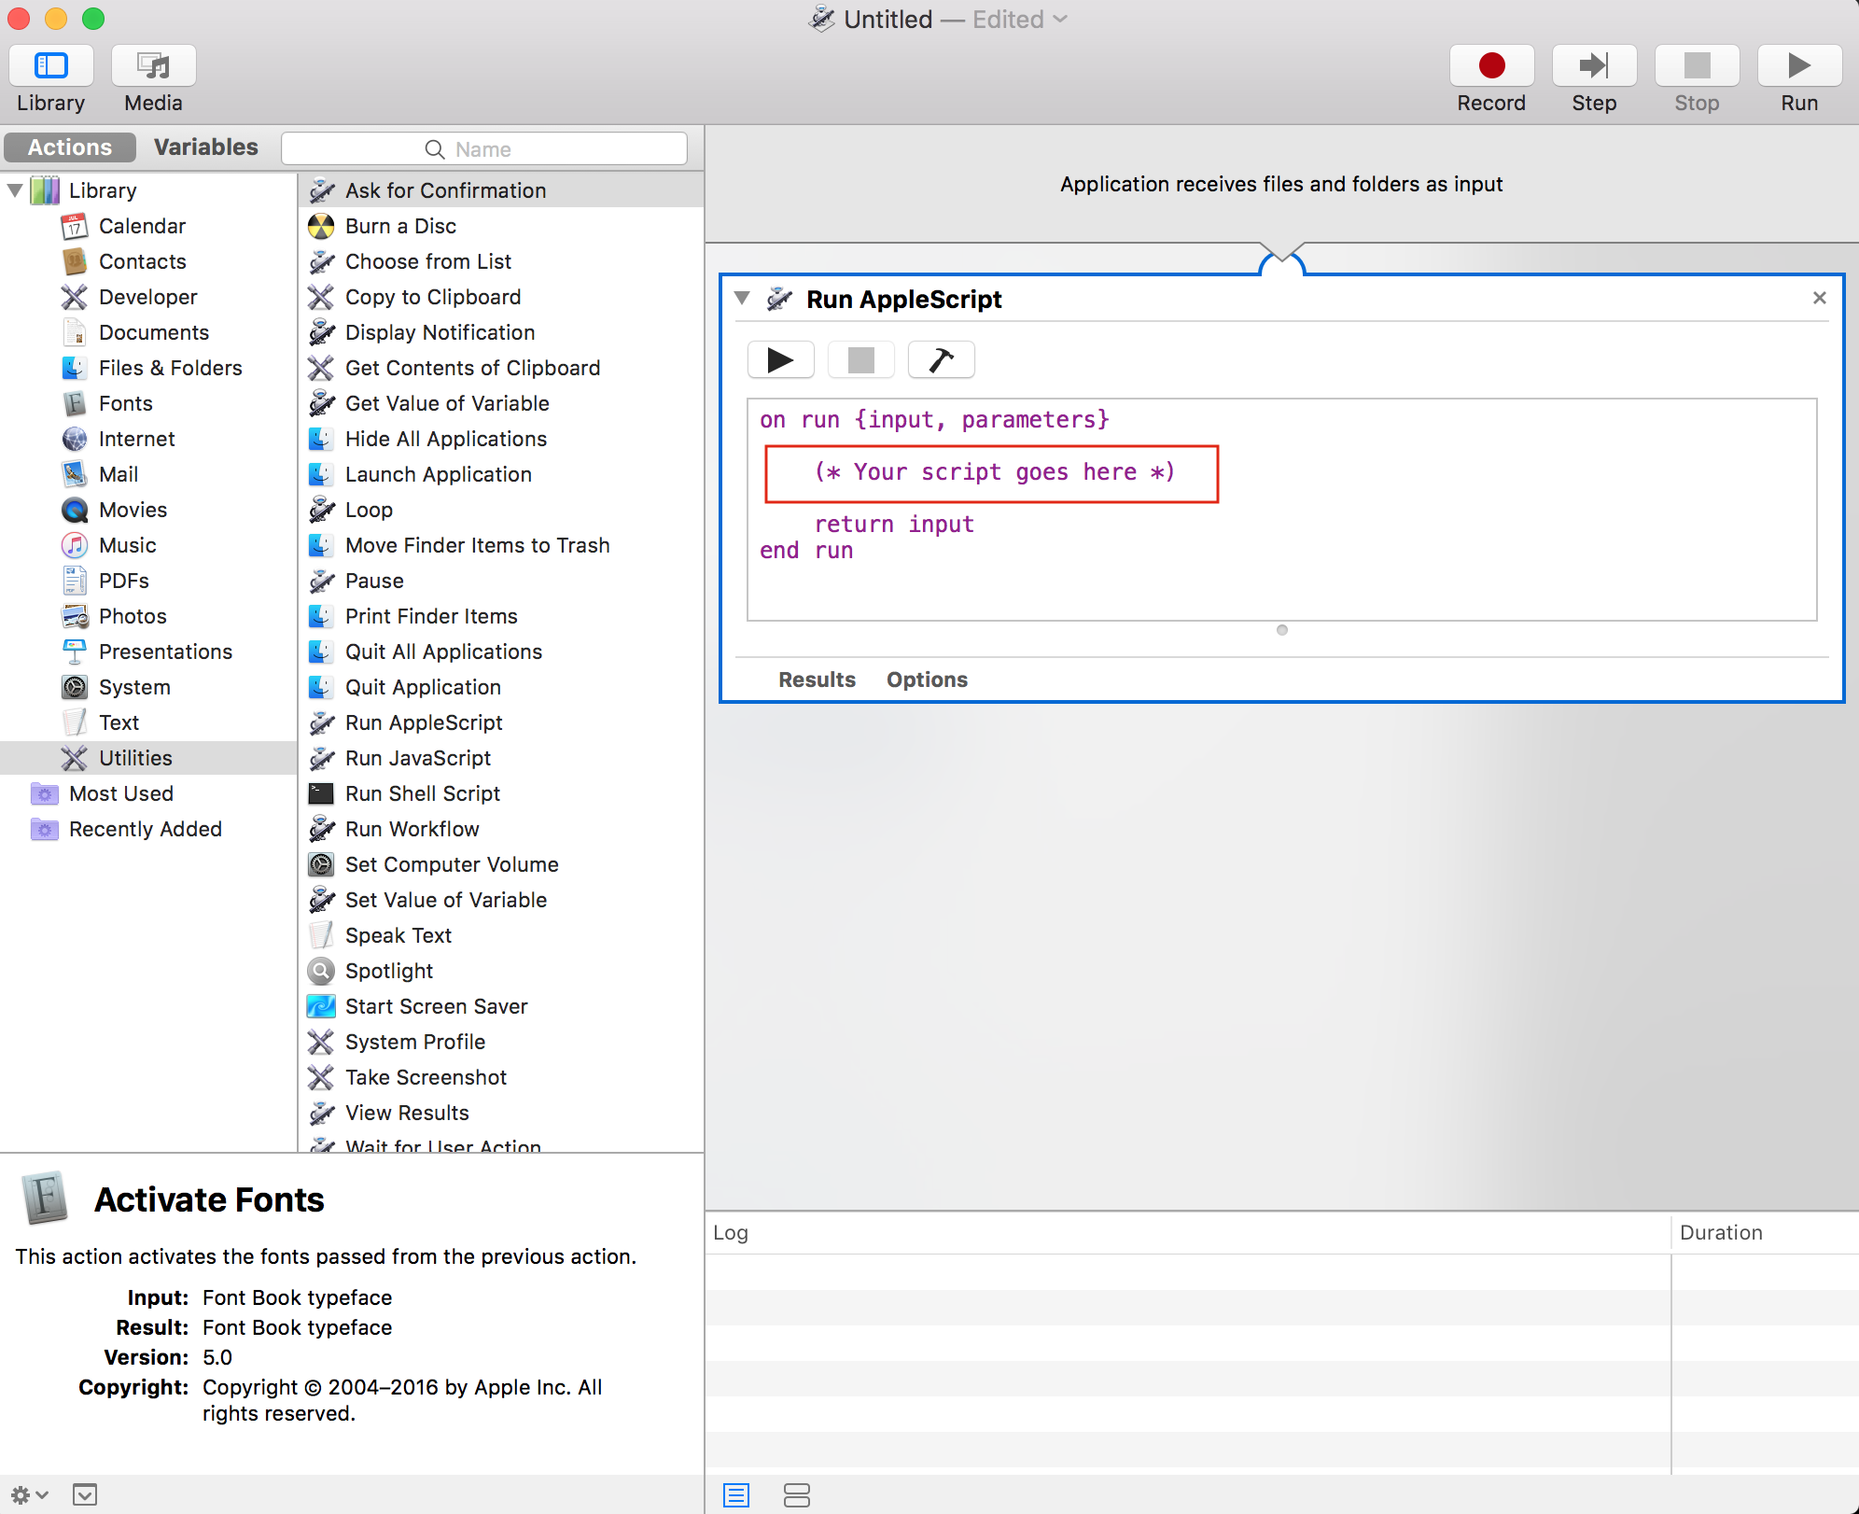Start recording with the Record button

click(1491, 65)
